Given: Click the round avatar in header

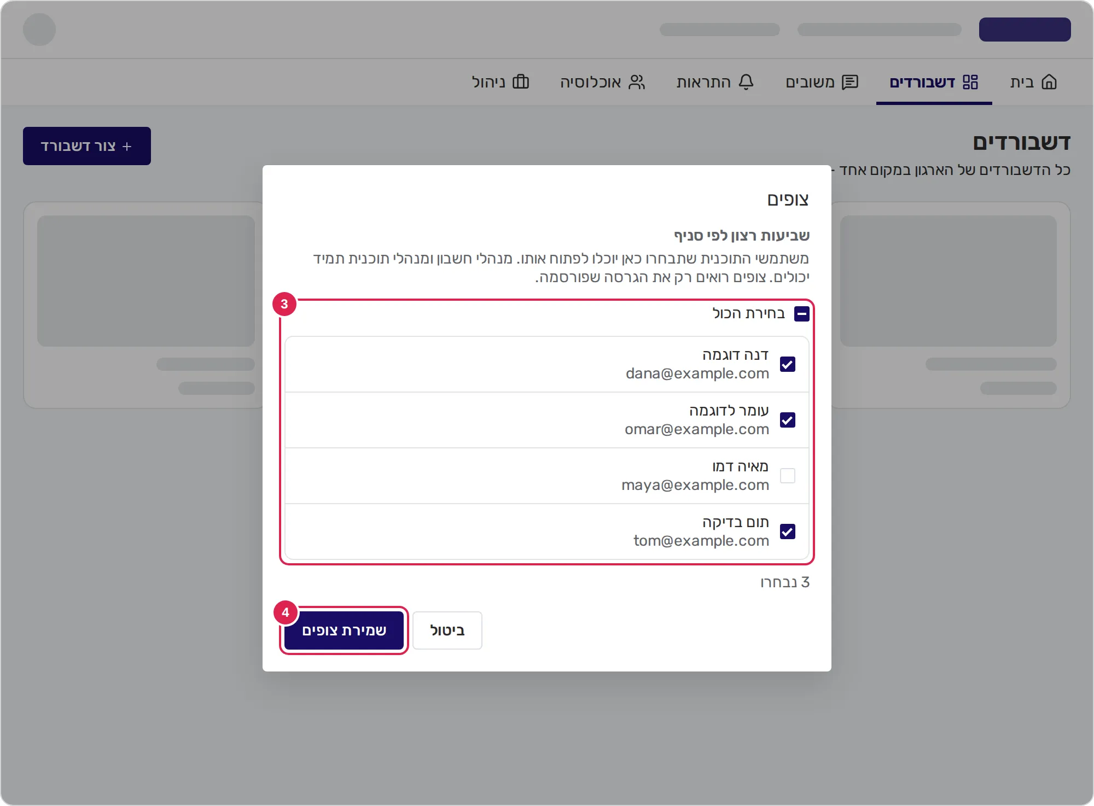Looking at the screenshot, I should 39,30.
